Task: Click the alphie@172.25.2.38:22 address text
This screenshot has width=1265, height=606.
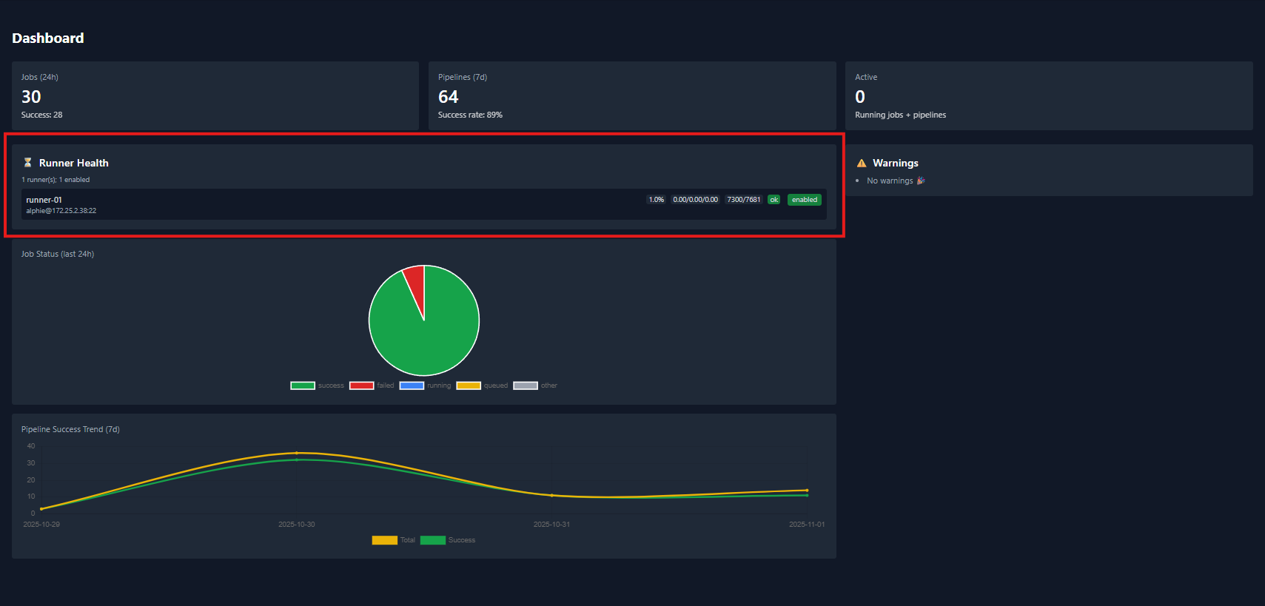Action: [61, 211]
